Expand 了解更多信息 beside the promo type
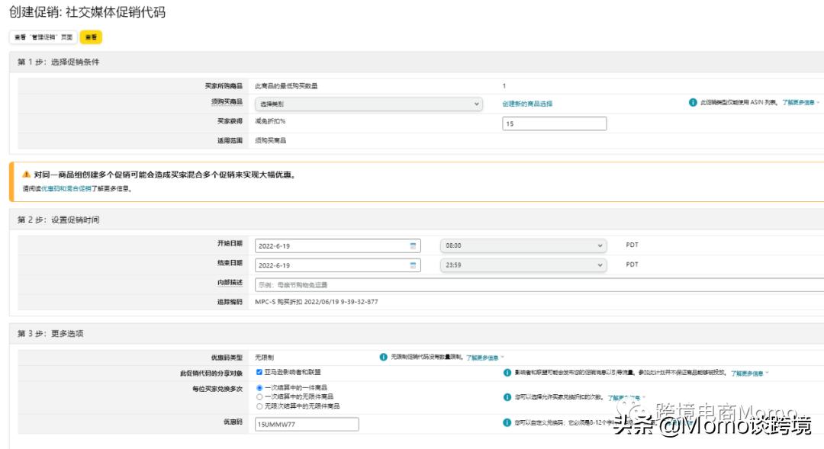 (x=800, y=101)
